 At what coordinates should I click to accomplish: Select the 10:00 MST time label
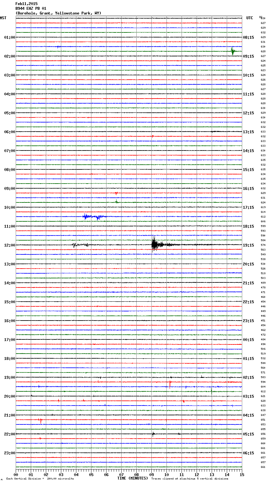click(x=10, y=207)
